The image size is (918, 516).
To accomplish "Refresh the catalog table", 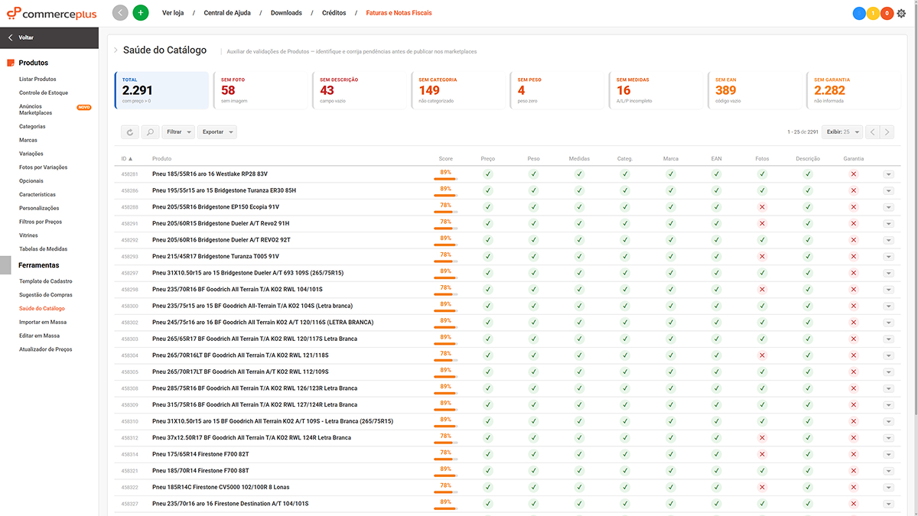I will pos(130,132).
